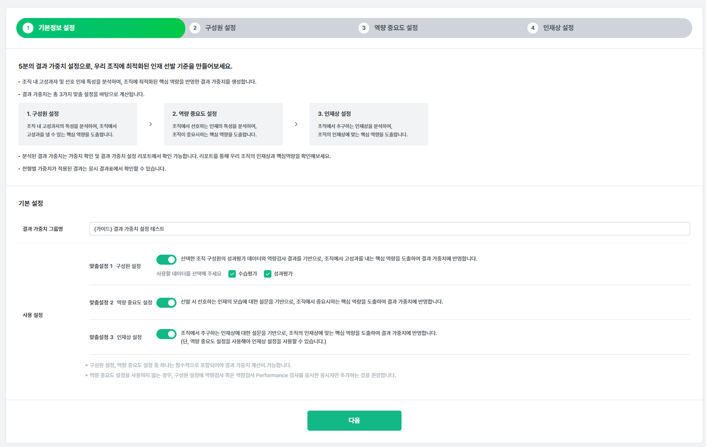
Task: Turn off the 맞춤설정 2 역량 중요도 toggle
Action: pos(166,303)
